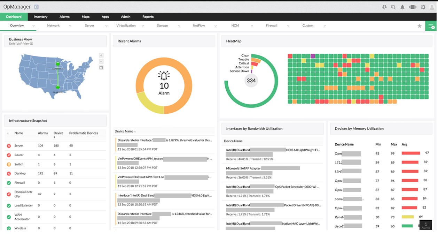This screenshot has height=241, width=438.
Task: Expand the NetFlow dropdown chevron
Action: pyautogui.click(x=216, y=25)
